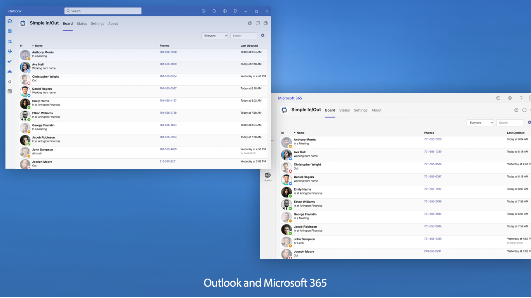Open Admin in the Microsoft 365 sidebar
Image resolution: width=531 pixels, height=298 pixels.
(268, 177)
